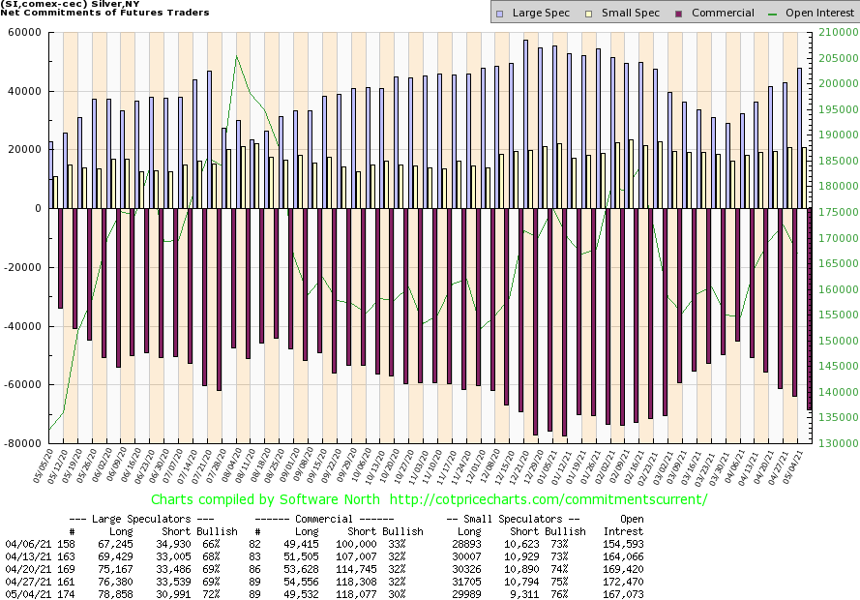Click the Large Spec blue legend swatch
Viewport: 860px width, 600px height.
point(498,13)
